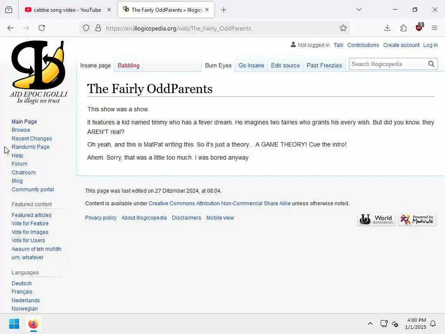Viewport: 445px width, 334px height.
Task: Go to Main Page in sidebar
Action: pyautogui.click(x=24, y=122)
